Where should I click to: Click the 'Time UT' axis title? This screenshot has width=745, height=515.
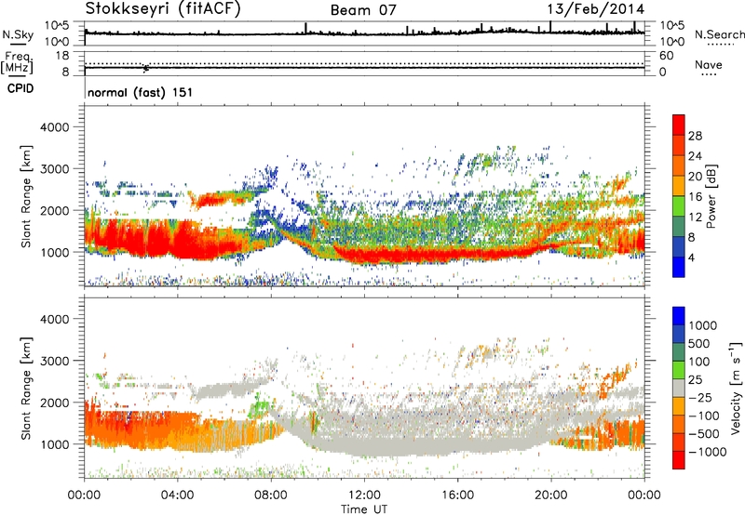[364, 508]
